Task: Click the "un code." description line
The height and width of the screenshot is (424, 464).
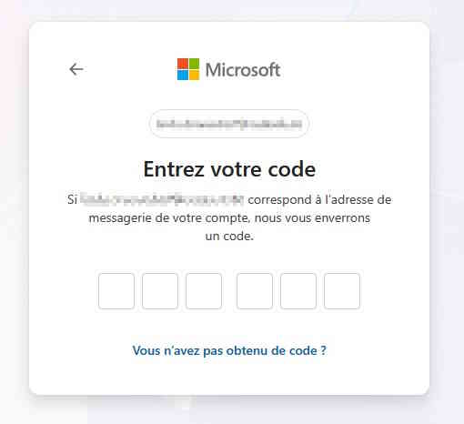Action: coord(229,236)
